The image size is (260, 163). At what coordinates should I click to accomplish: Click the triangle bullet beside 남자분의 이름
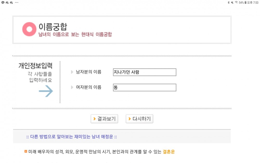72,72
